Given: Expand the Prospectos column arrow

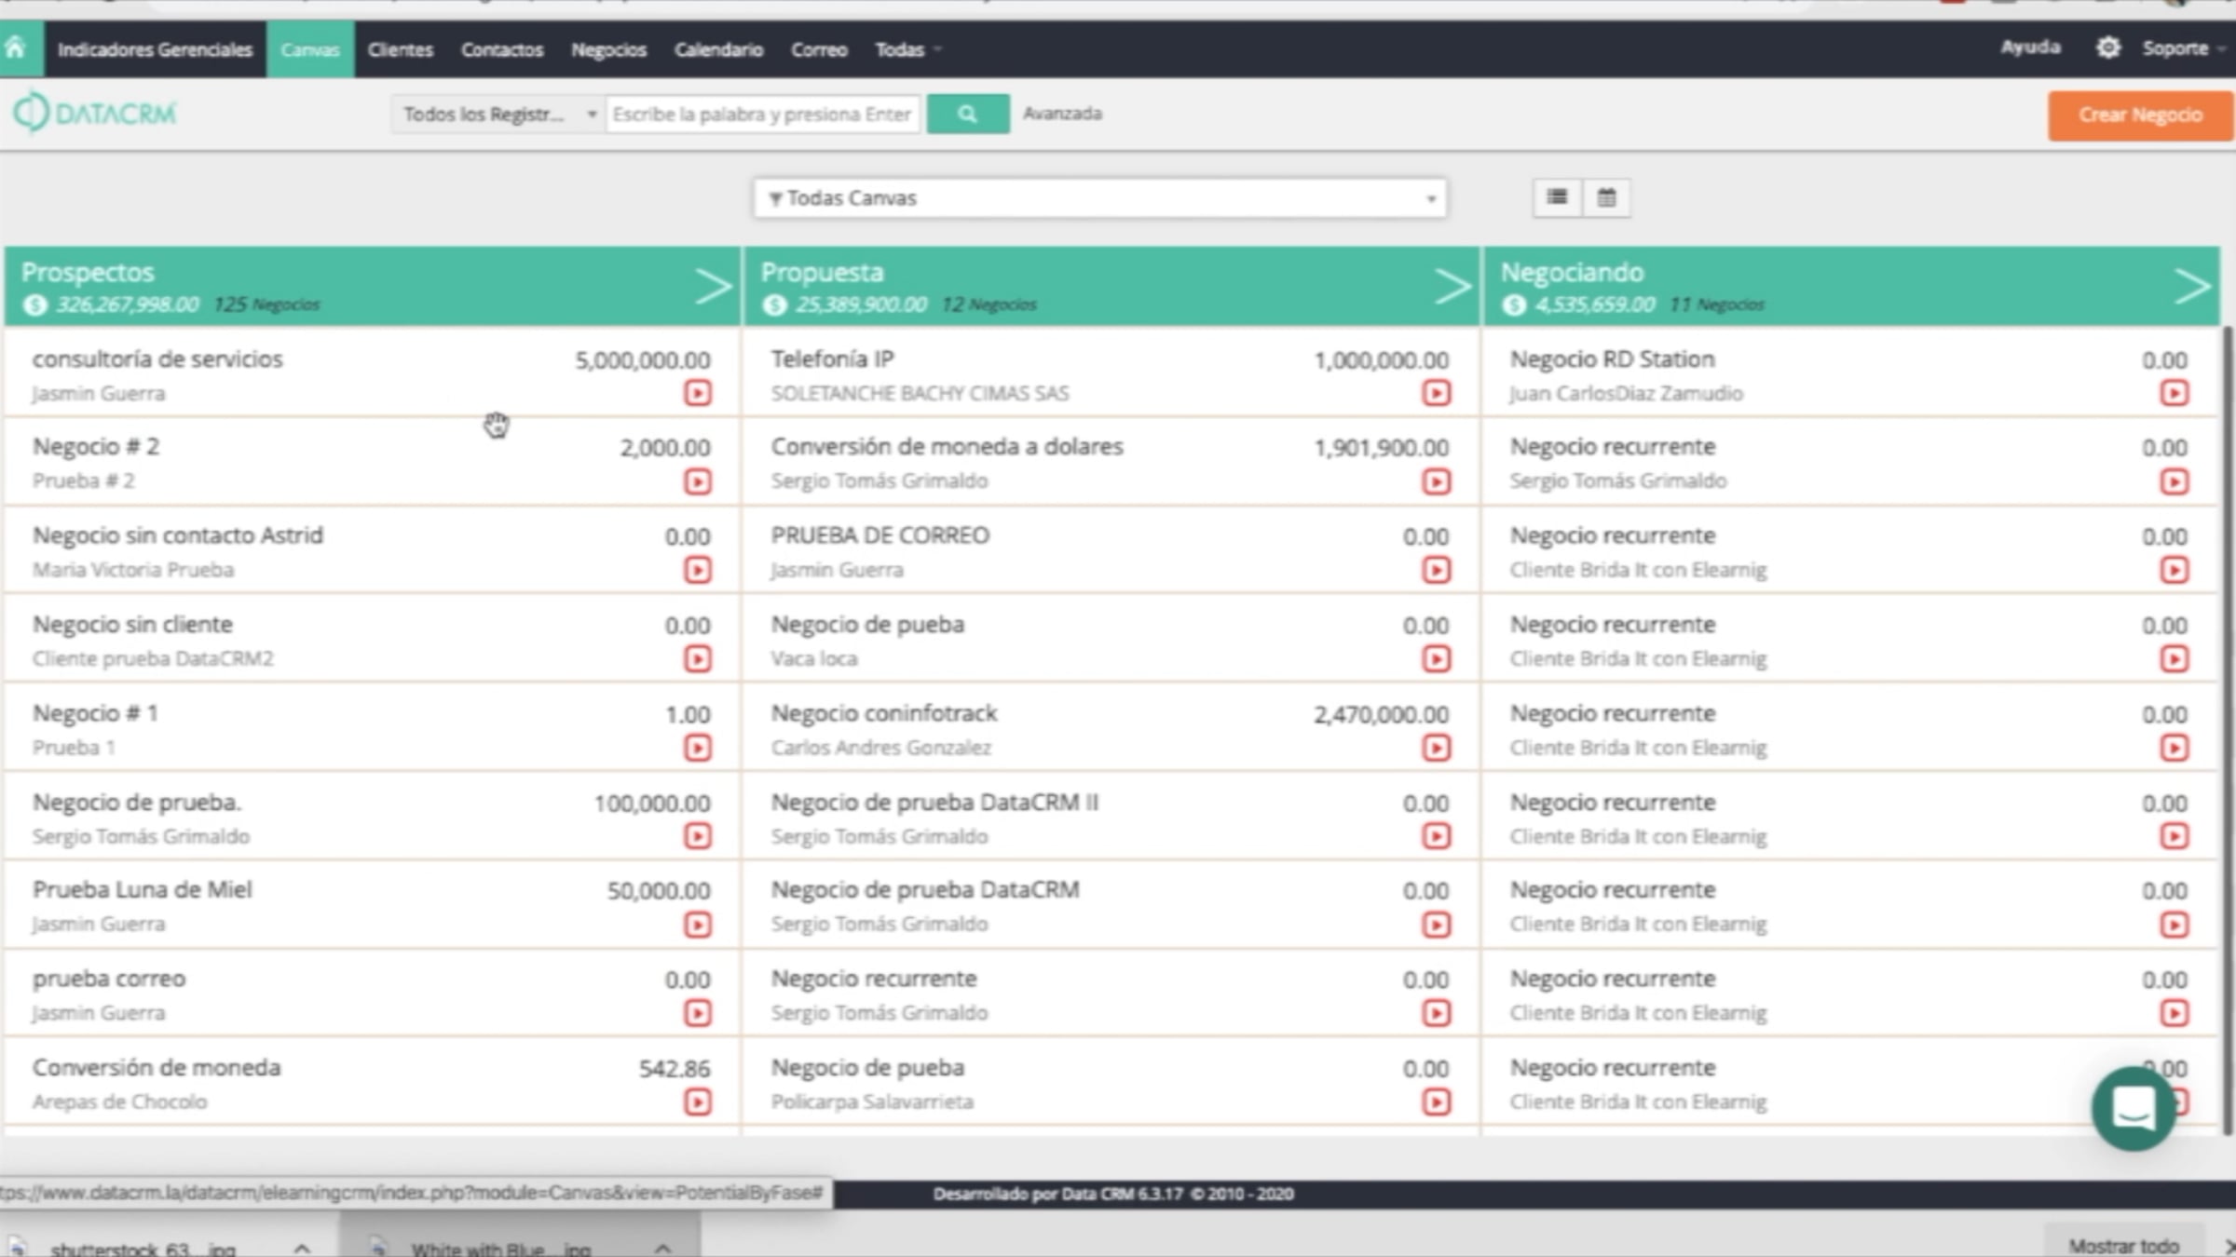Looking at the screenshot, I should 714,286.
